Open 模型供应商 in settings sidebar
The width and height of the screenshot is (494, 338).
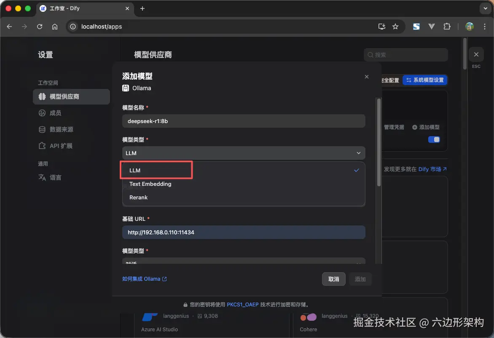pos(71,97)
